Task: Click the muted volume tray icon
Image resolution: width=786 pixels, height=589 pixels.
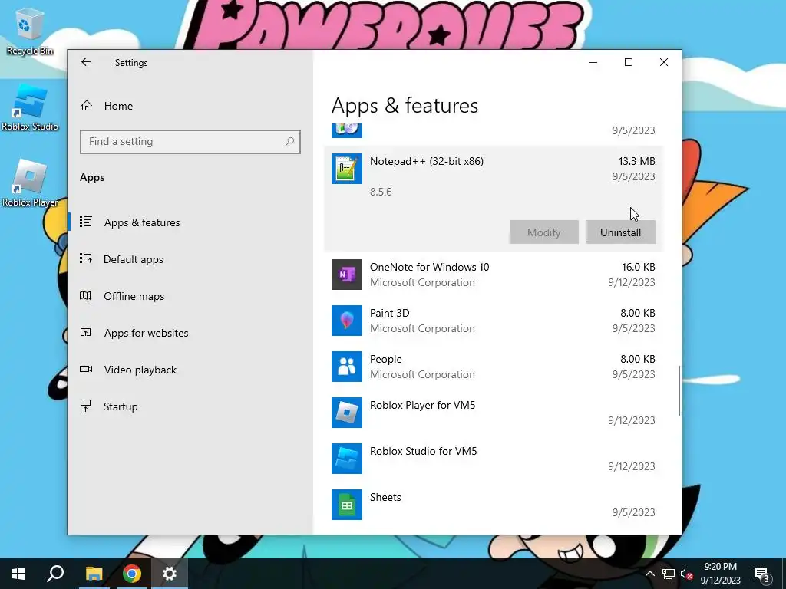Action: [686, 574]
